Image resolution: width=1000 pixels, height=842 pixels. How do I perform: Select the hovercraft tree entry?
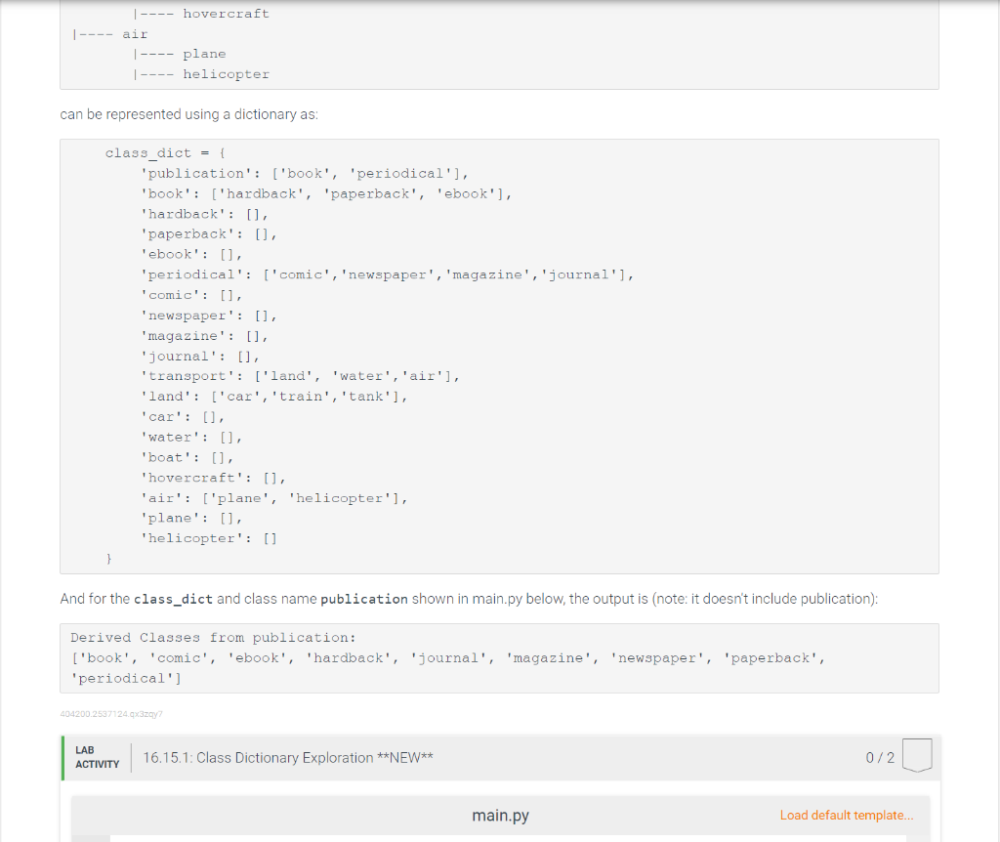227,13
